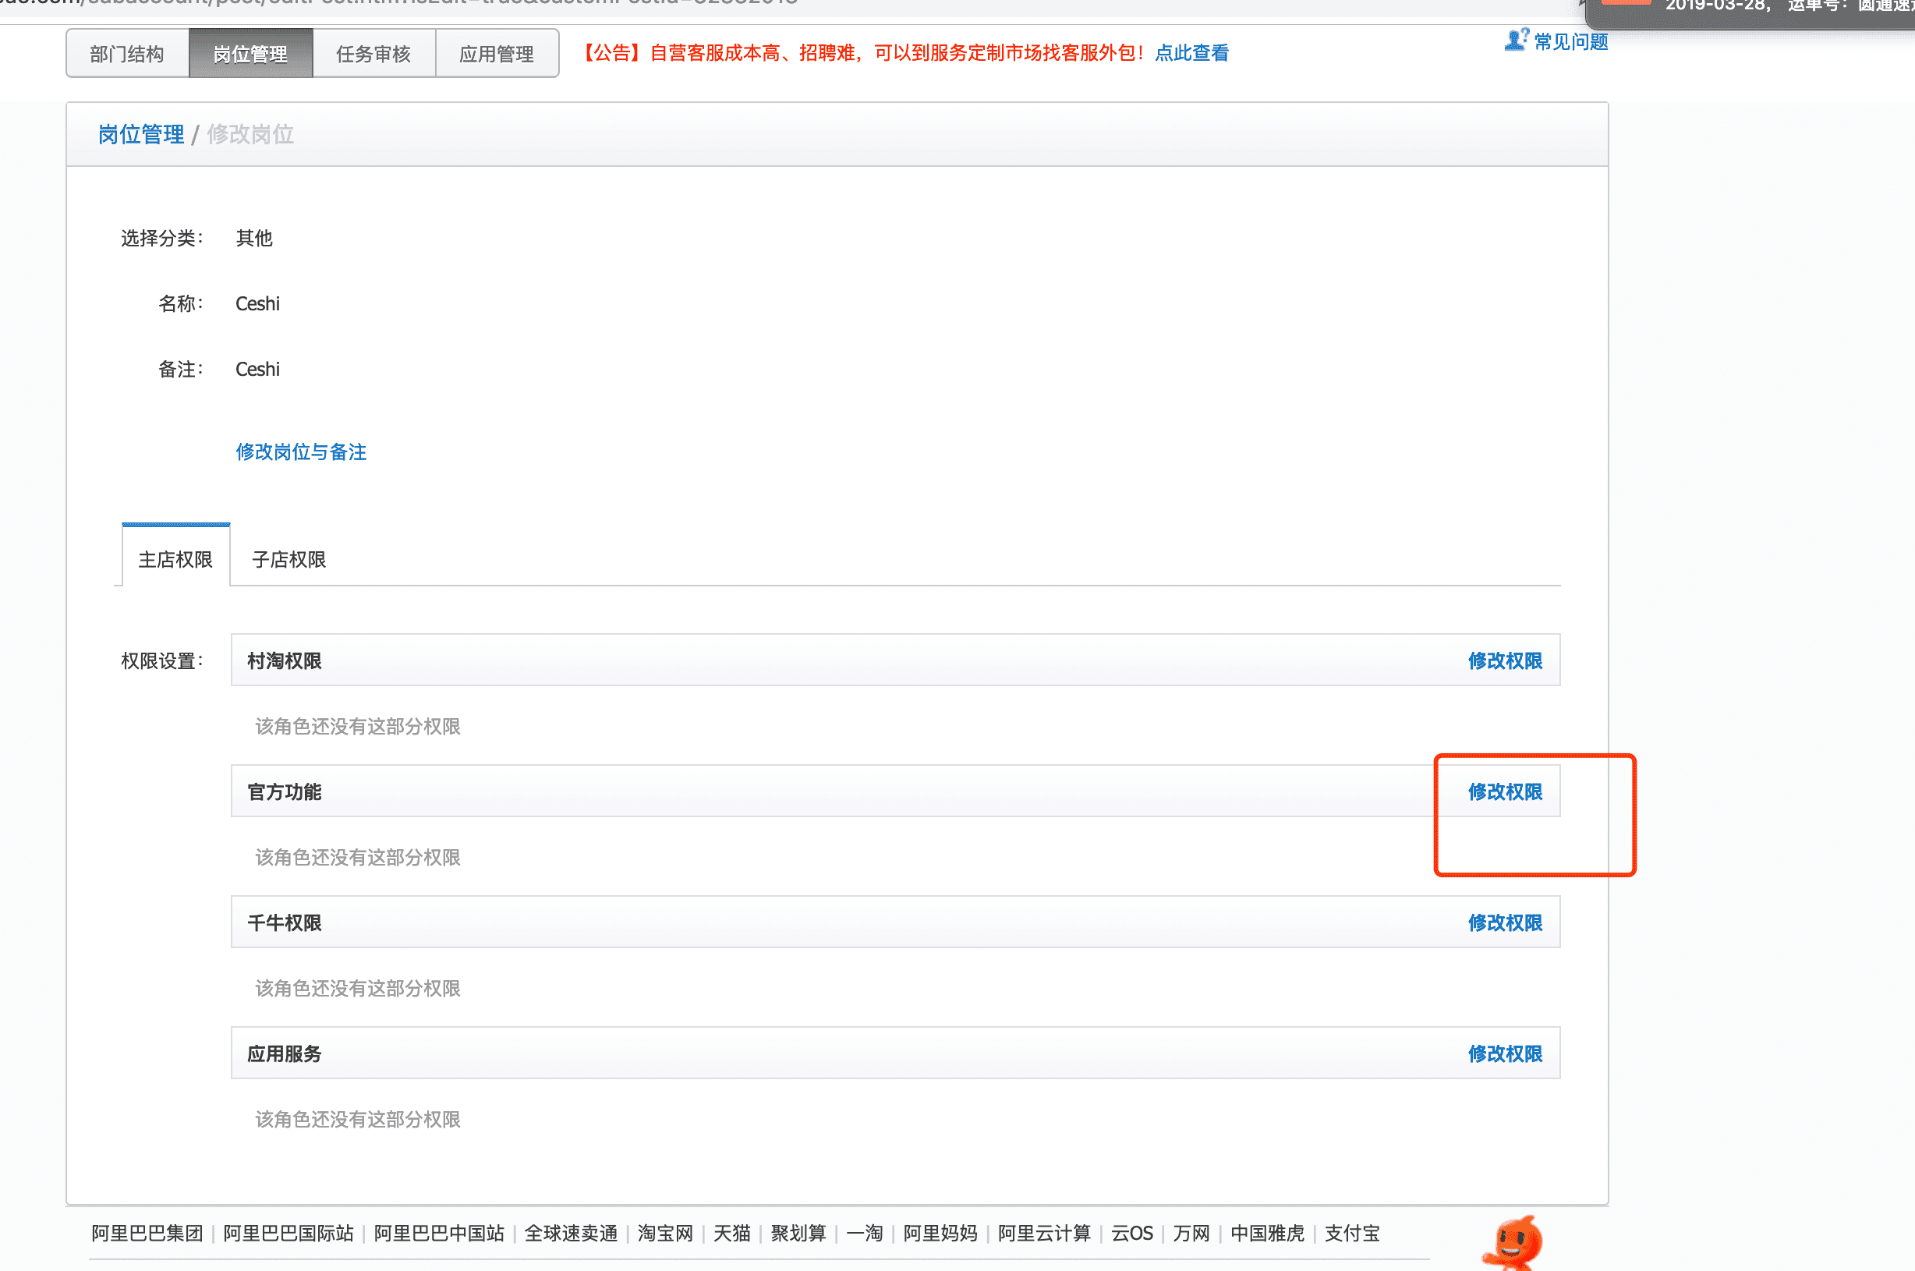Open 阿里云计算 footer link
1915x1271 pixels.
pos(1044,1233)
